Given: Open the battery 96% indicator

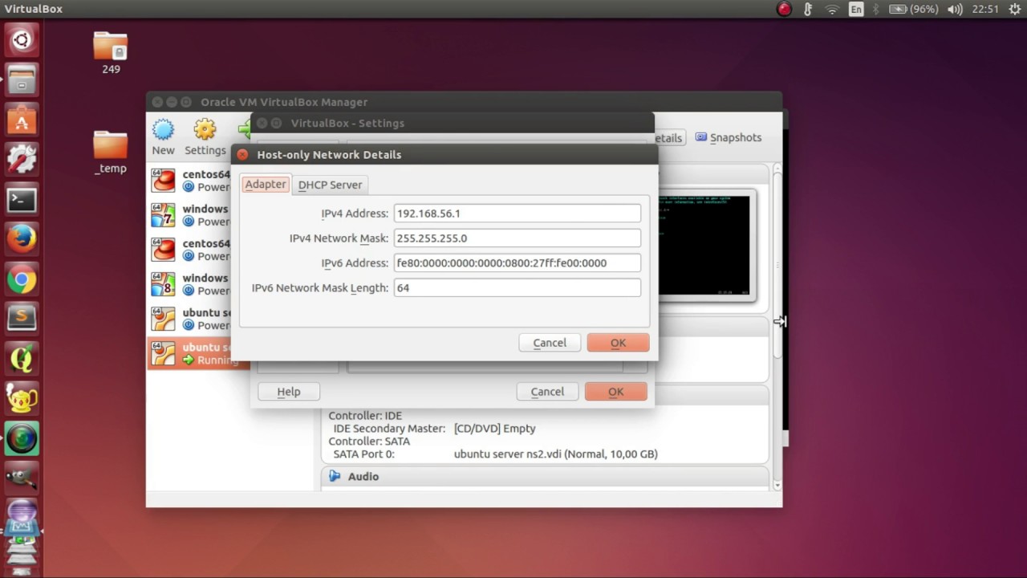Looking at the screenshot, I should click(x=913, y=9).
